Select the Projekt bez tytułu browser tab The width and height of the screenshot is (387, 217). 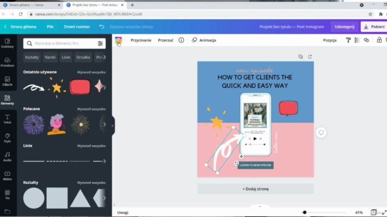94,5
